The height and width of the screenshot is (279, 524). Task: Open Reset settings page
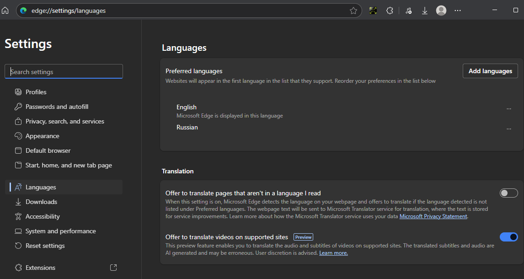[64, 246]
